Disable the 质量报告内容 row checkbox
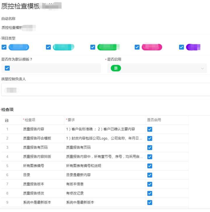Screen dimensions: 210x212 pyautogui.click(x=150, y=129)
